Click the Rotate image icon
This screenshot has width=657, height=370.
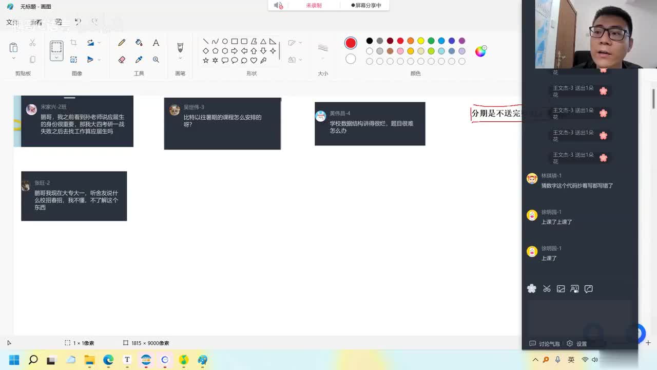pos(90,43)
